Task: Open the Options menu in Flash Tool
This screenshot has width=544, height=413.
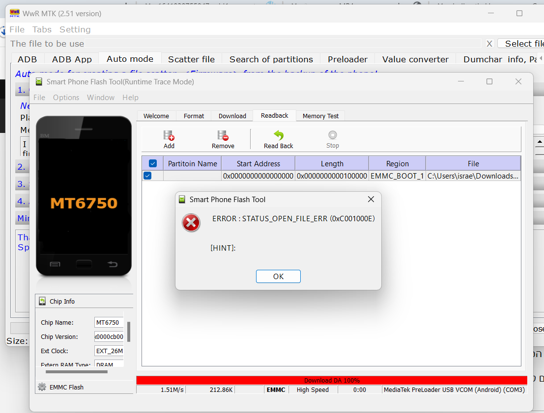Action: (66, 98)
